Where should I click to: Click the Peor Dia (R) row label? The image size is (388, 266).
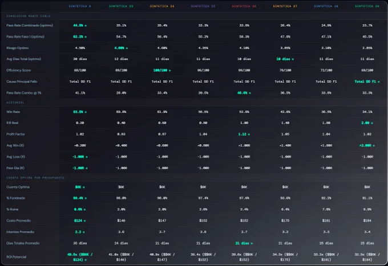click(x=15, y=168)
